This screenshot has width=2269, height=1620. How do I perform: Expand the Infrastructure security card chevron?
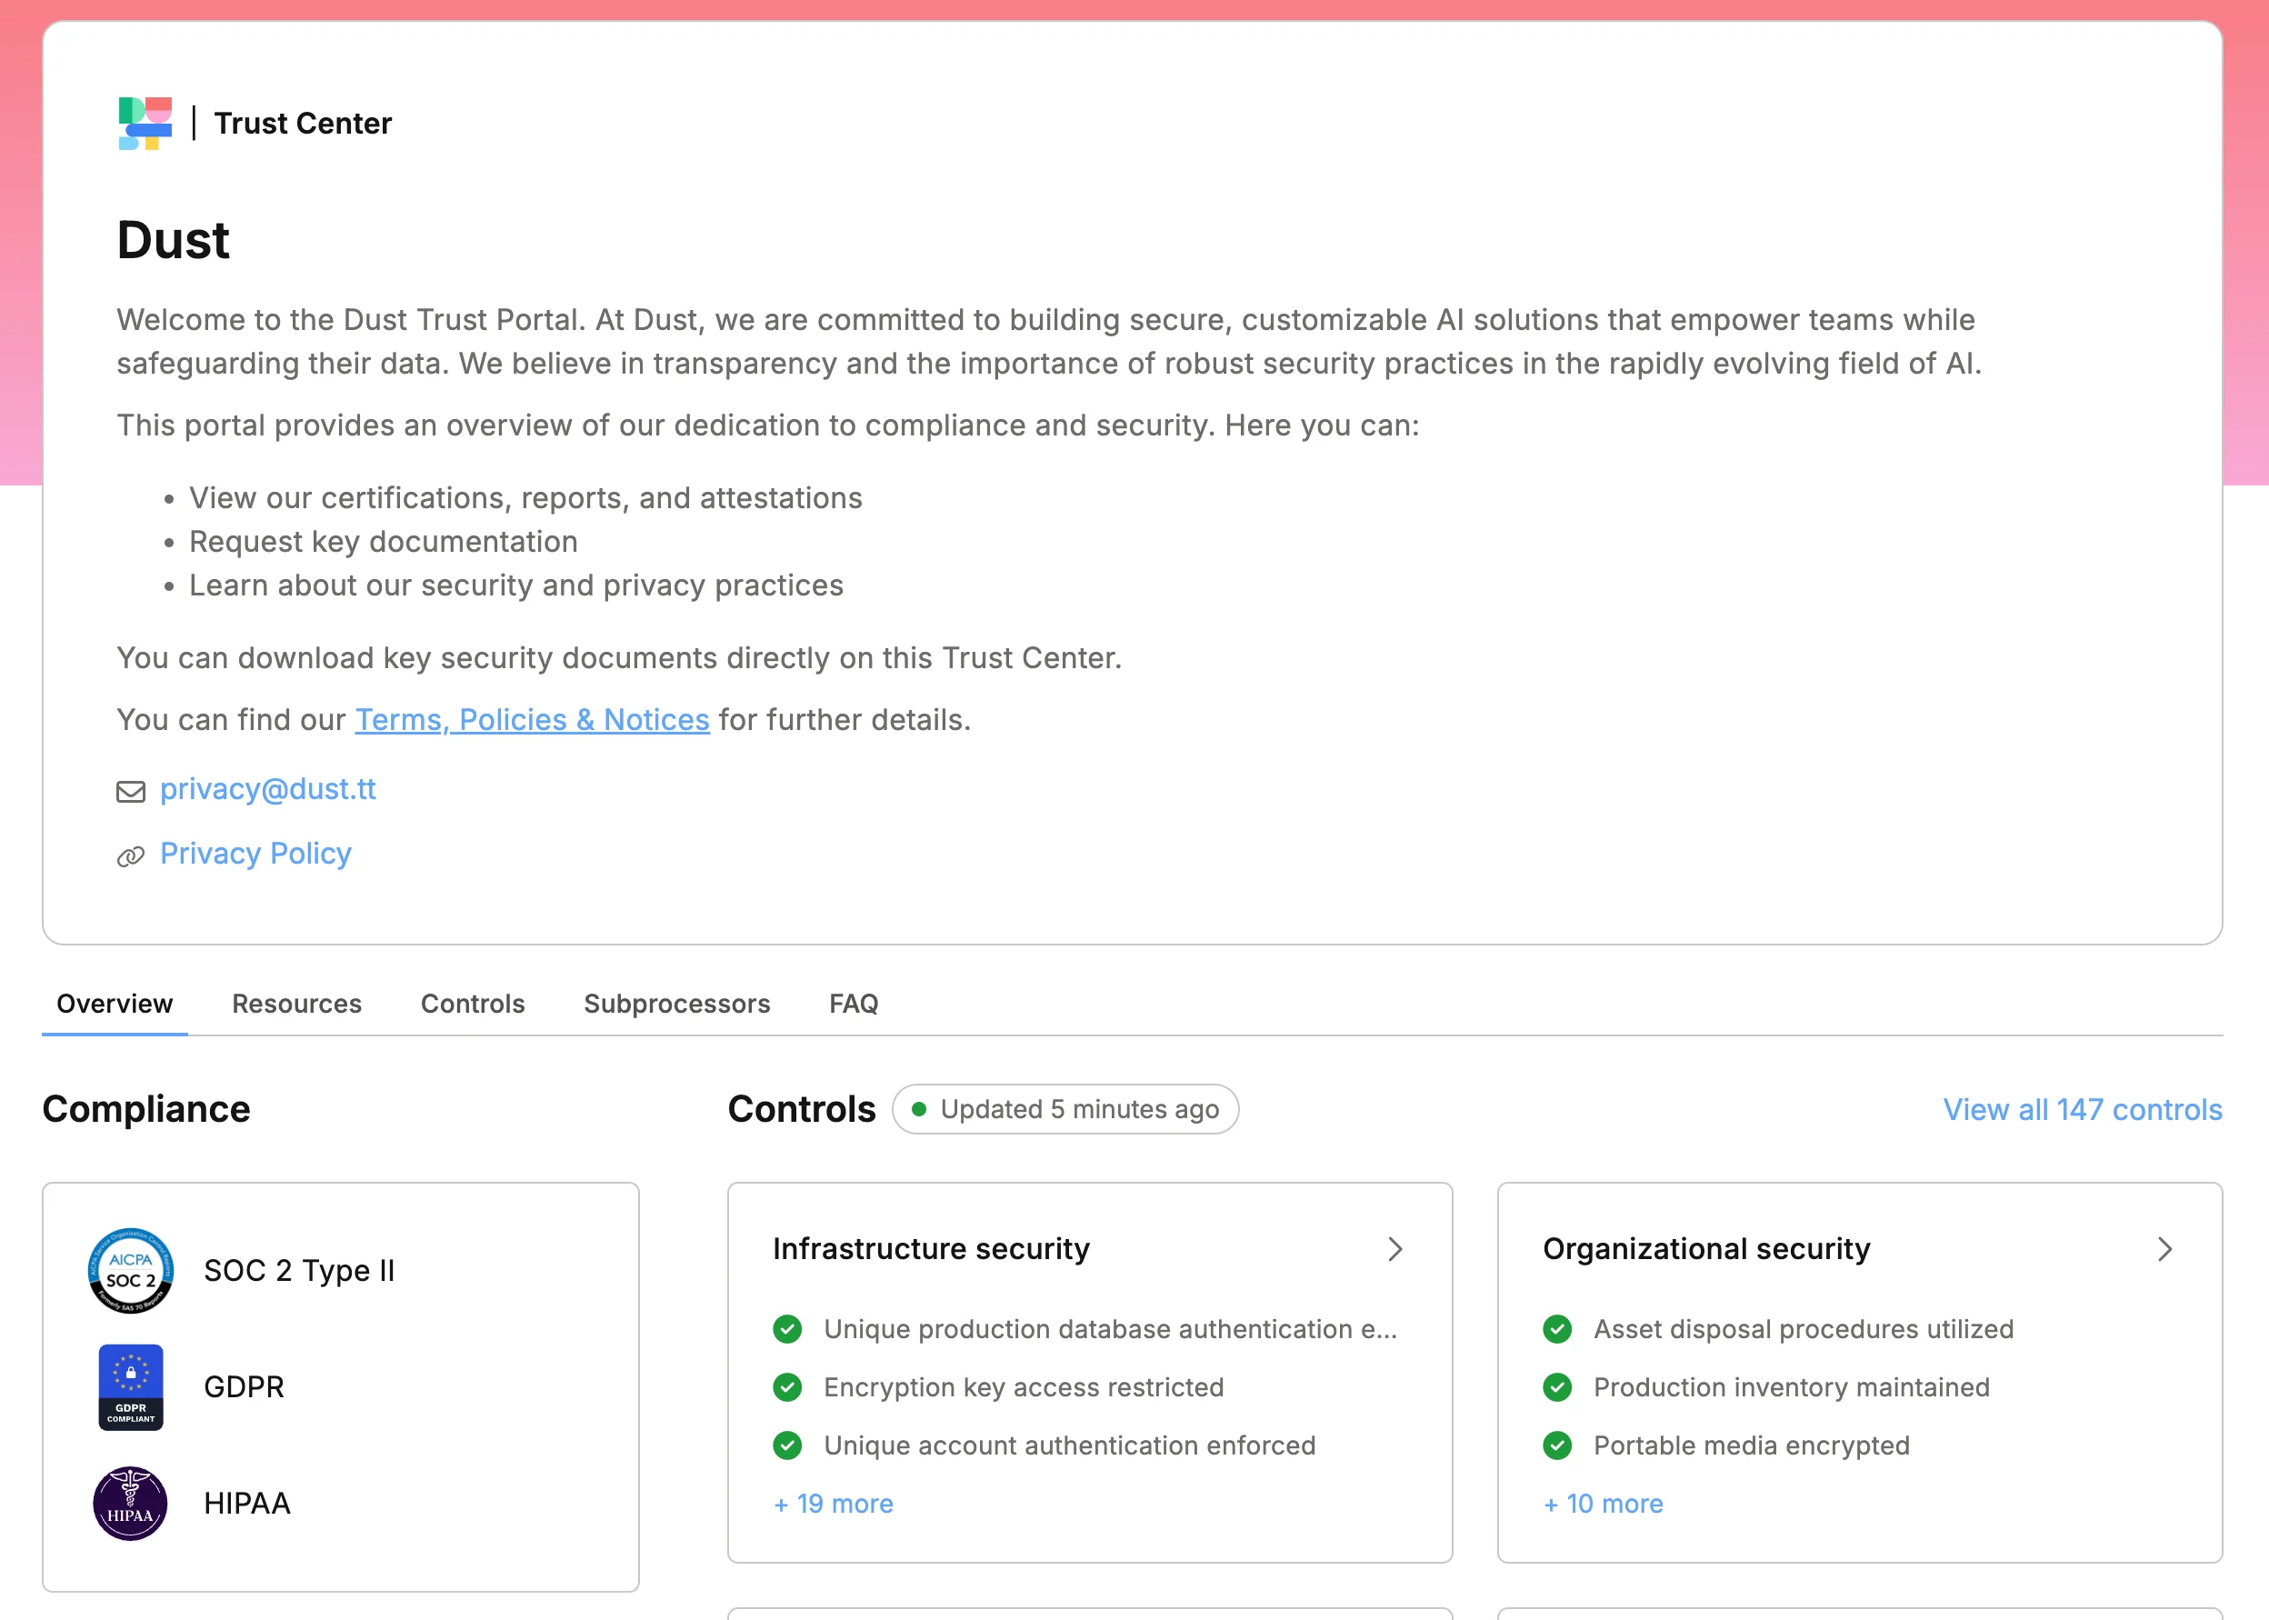point(1395,1249)
